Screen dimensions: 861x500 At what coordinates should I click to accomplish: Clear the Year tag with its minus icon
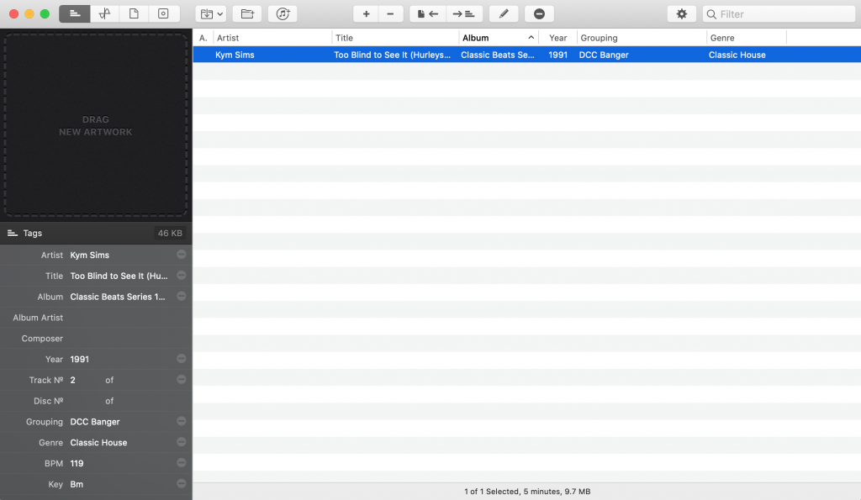182,359
